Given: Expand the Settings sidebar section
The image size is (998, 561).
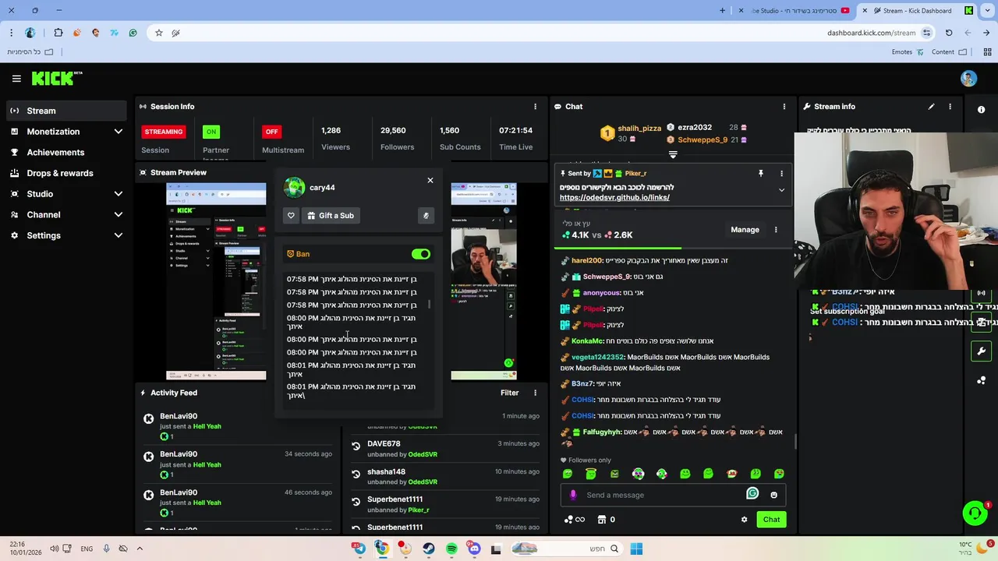Looking at the screenshot, I should coord(119,235).
